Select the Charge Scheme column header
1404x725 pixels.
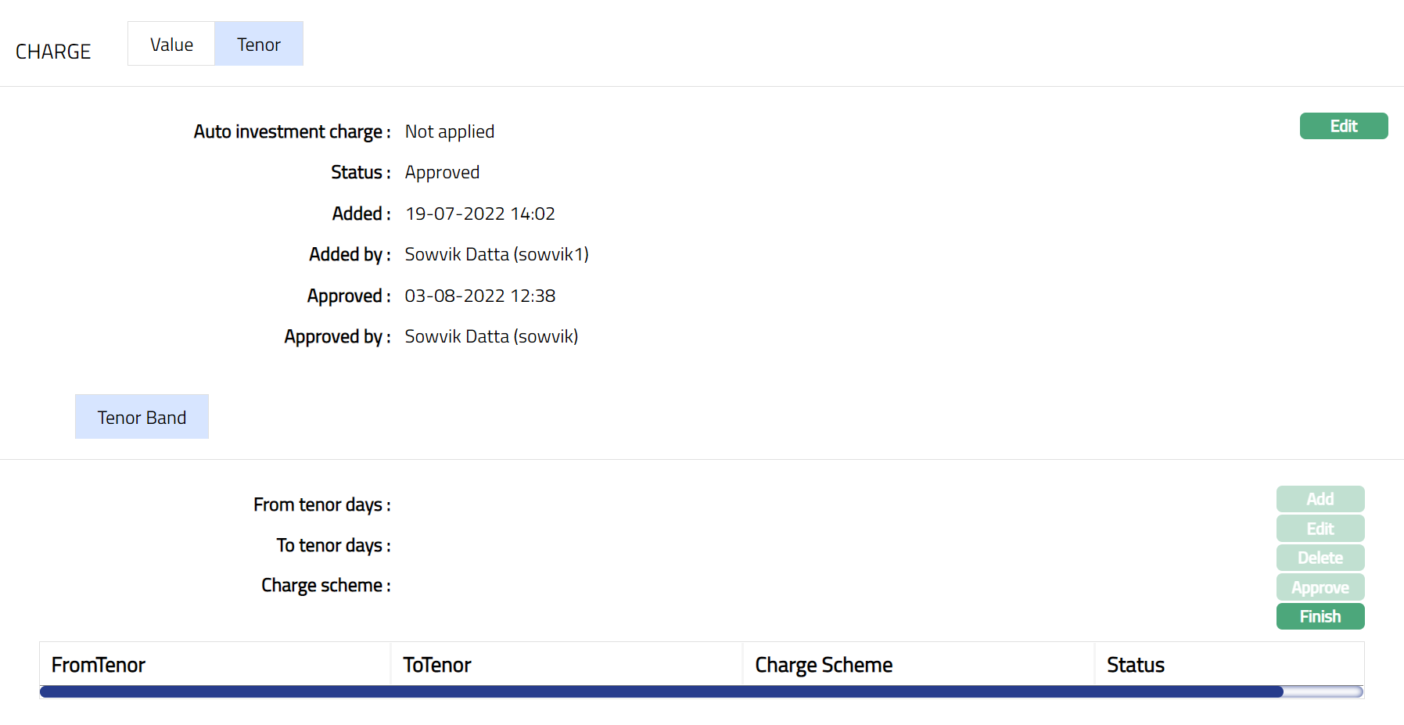pyautogui.click(x=824, y=665)
